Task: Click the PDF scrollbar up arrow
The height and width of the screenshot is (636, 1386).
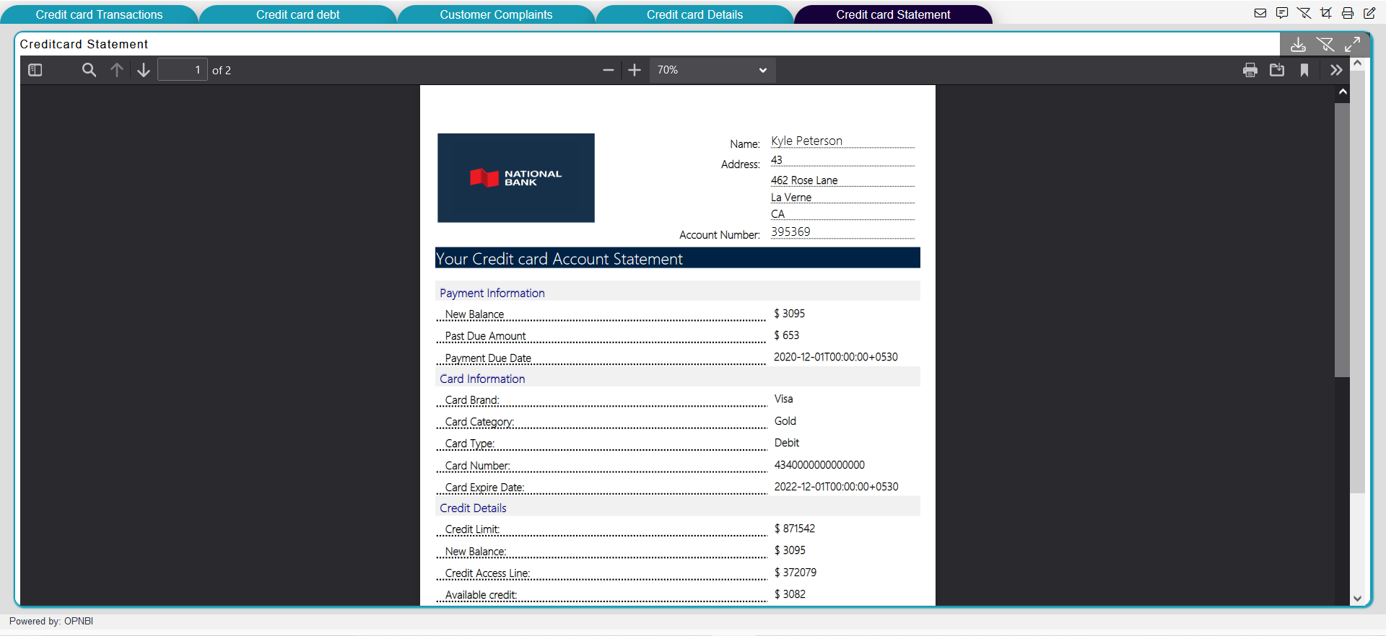Action: click(1343, 92)
